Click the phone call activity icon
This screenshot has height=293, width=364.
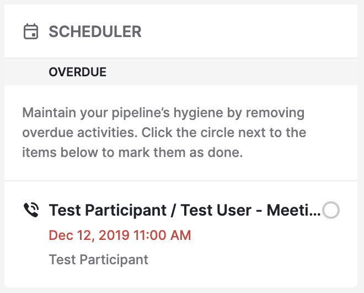[31, 210]
